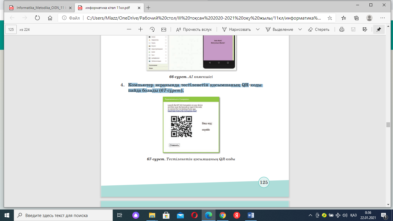This screenshot has height=221, width=393.
Task: Click the QR code image in the page
Action: (182, 127)
